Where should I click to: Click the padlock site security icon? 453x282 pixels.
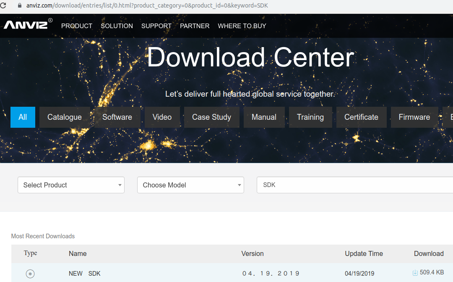pos(20,5)
